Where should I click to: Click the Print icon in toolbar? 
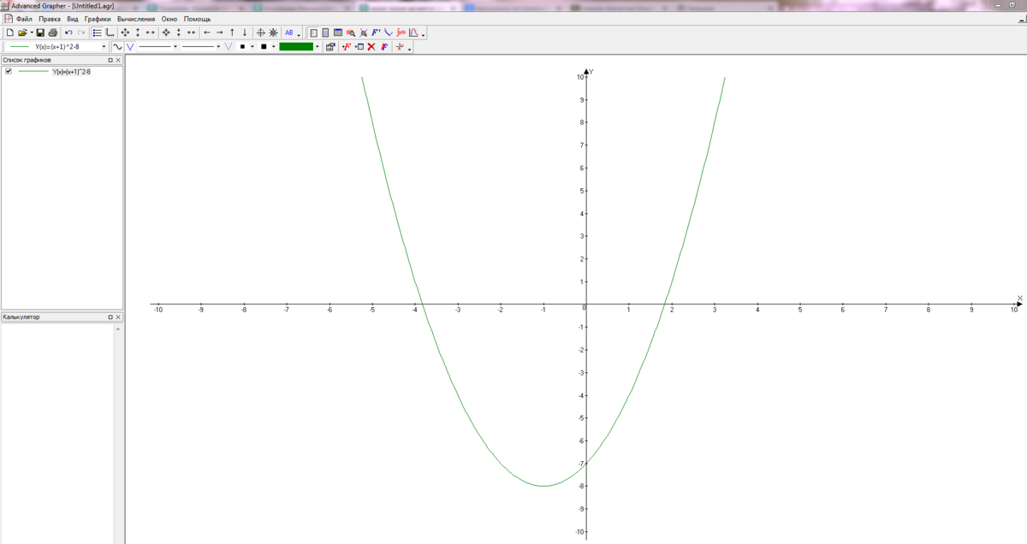coord(53,33)
